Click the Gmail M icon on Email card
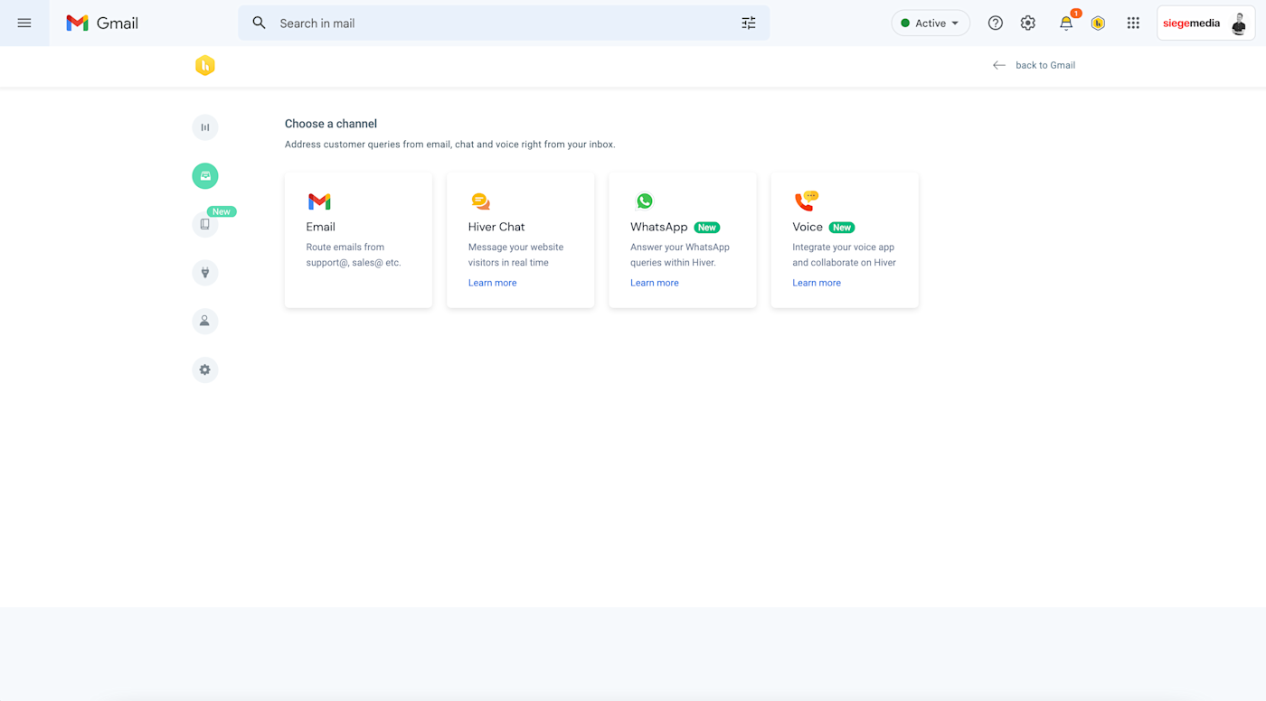The height and width of the screenshot is (701, 1266). 319,201
